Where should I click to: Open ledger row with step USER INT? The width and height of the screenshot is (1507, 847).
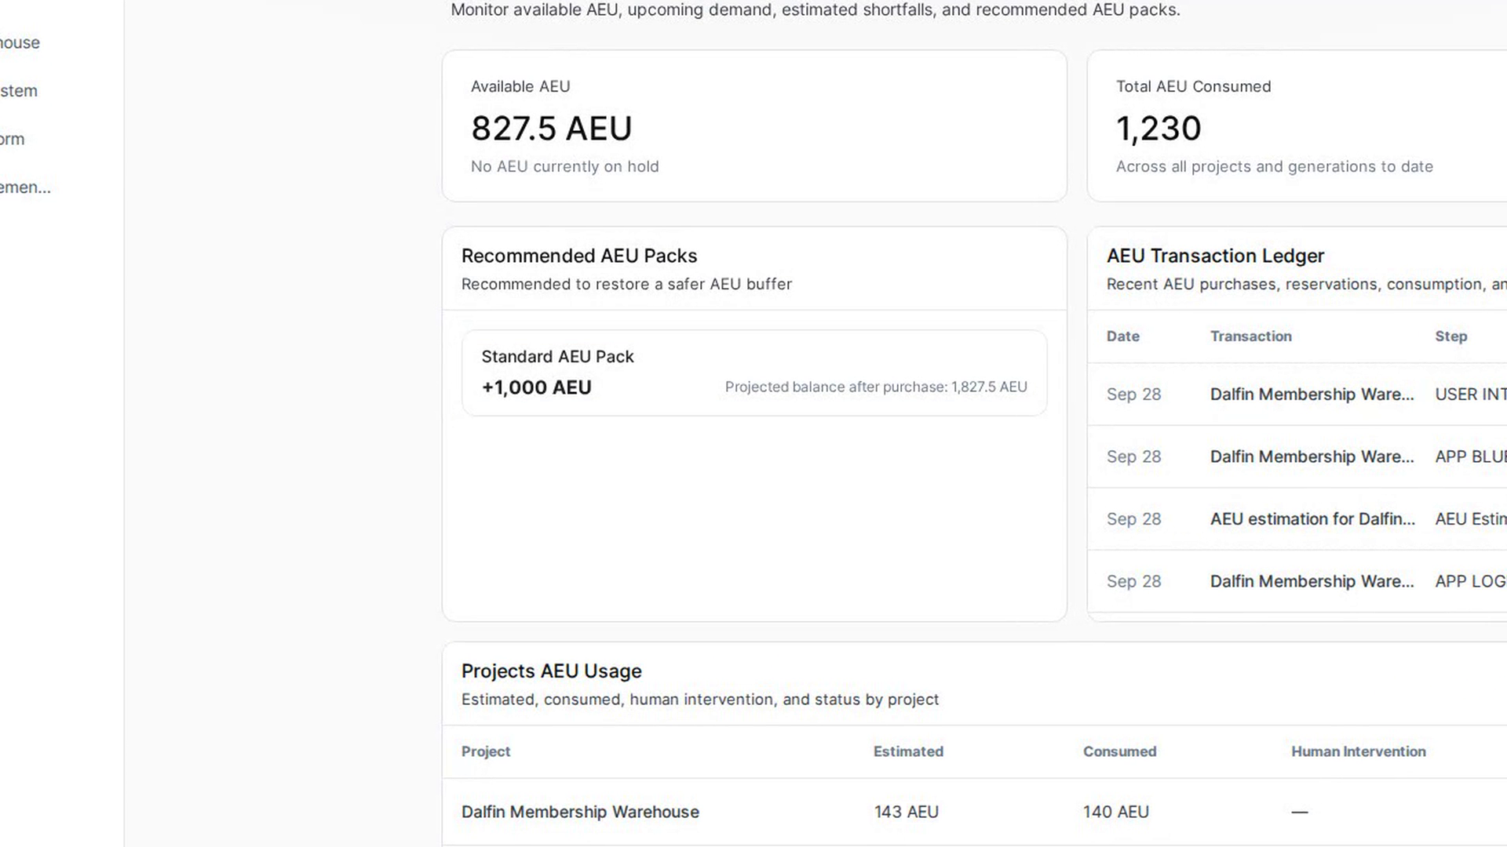1297,394
